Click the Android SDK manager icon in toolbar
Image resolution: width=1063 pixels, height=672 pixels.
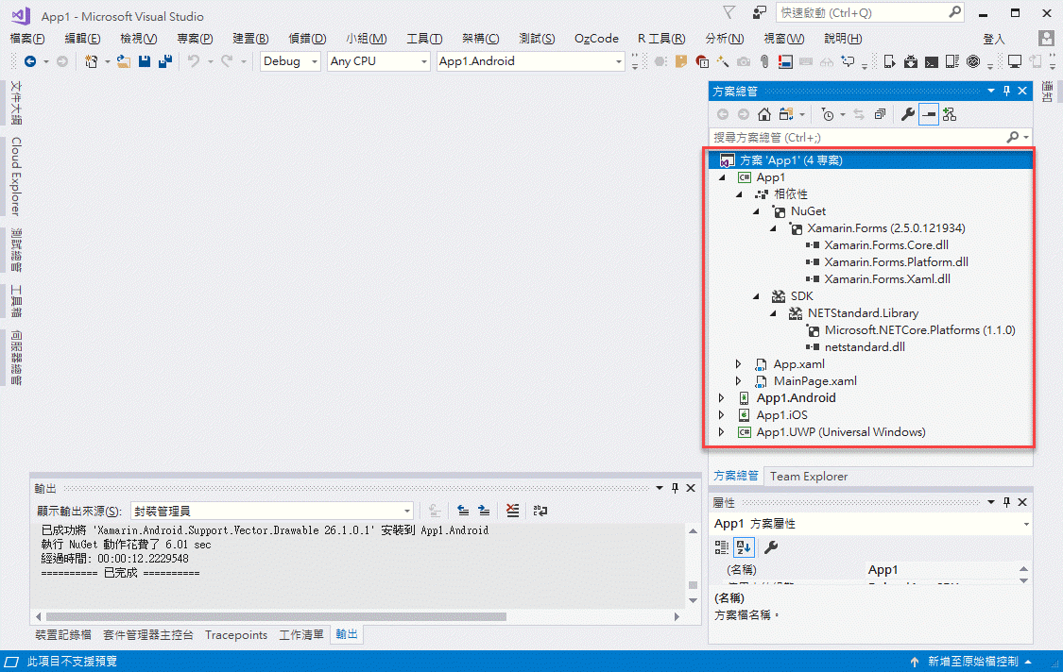911,61
